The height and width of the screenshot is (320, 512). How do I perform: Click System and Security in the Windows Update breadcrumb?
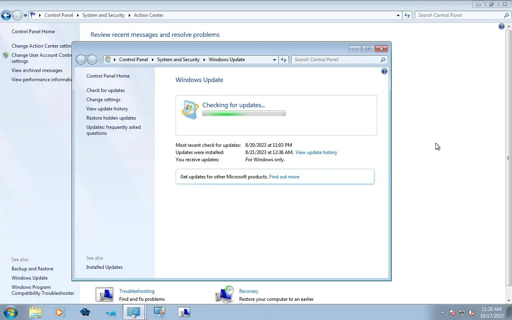[x=178, y=60]
